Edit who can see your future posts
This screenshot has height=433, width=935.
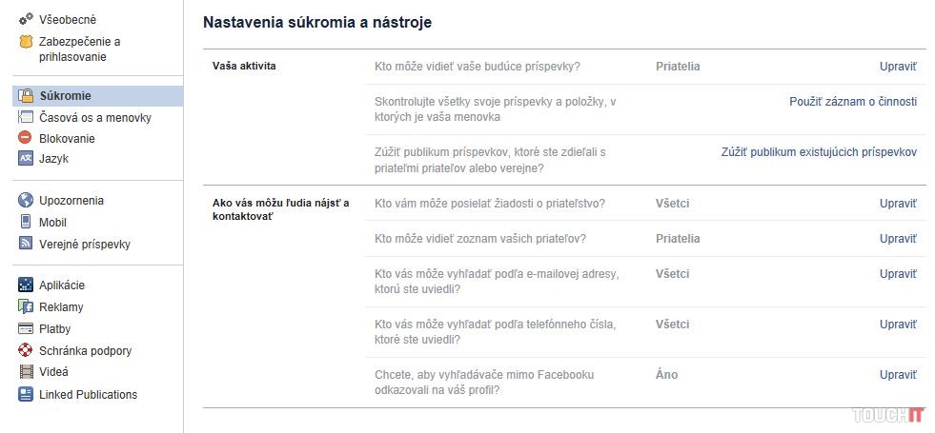click(897, 67)
